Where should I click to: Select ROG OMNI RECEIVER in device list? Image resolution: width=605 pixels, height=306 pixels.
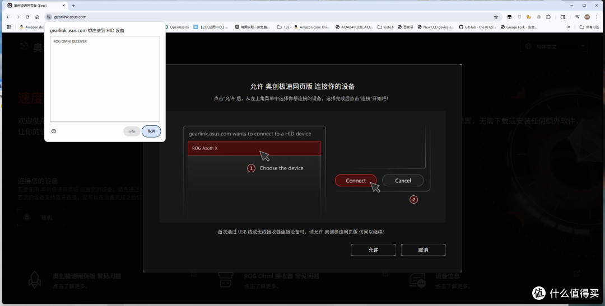click(x=105, y=41)
